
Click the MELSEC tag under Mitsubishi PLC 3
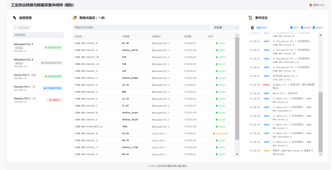19,48
